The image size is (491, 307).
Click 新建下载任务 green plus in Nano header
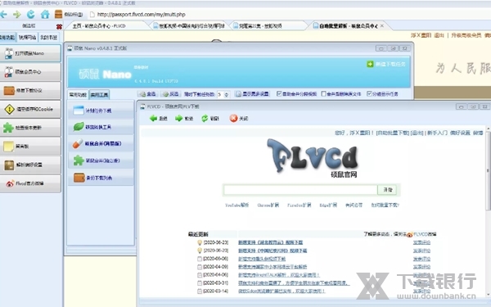coord(385,64)
